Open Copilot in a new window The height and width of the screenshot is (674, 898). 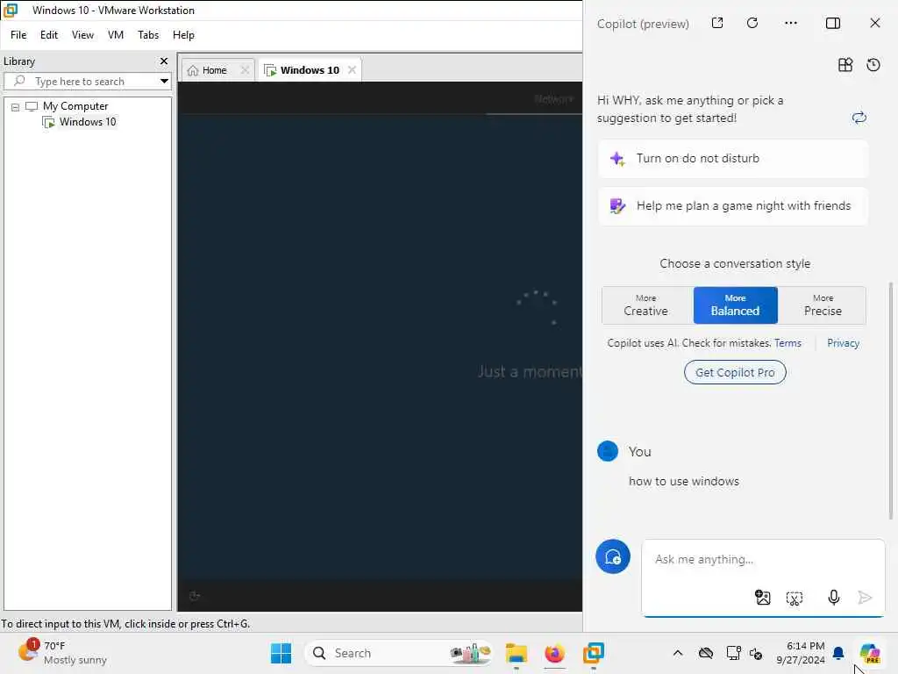717,23
